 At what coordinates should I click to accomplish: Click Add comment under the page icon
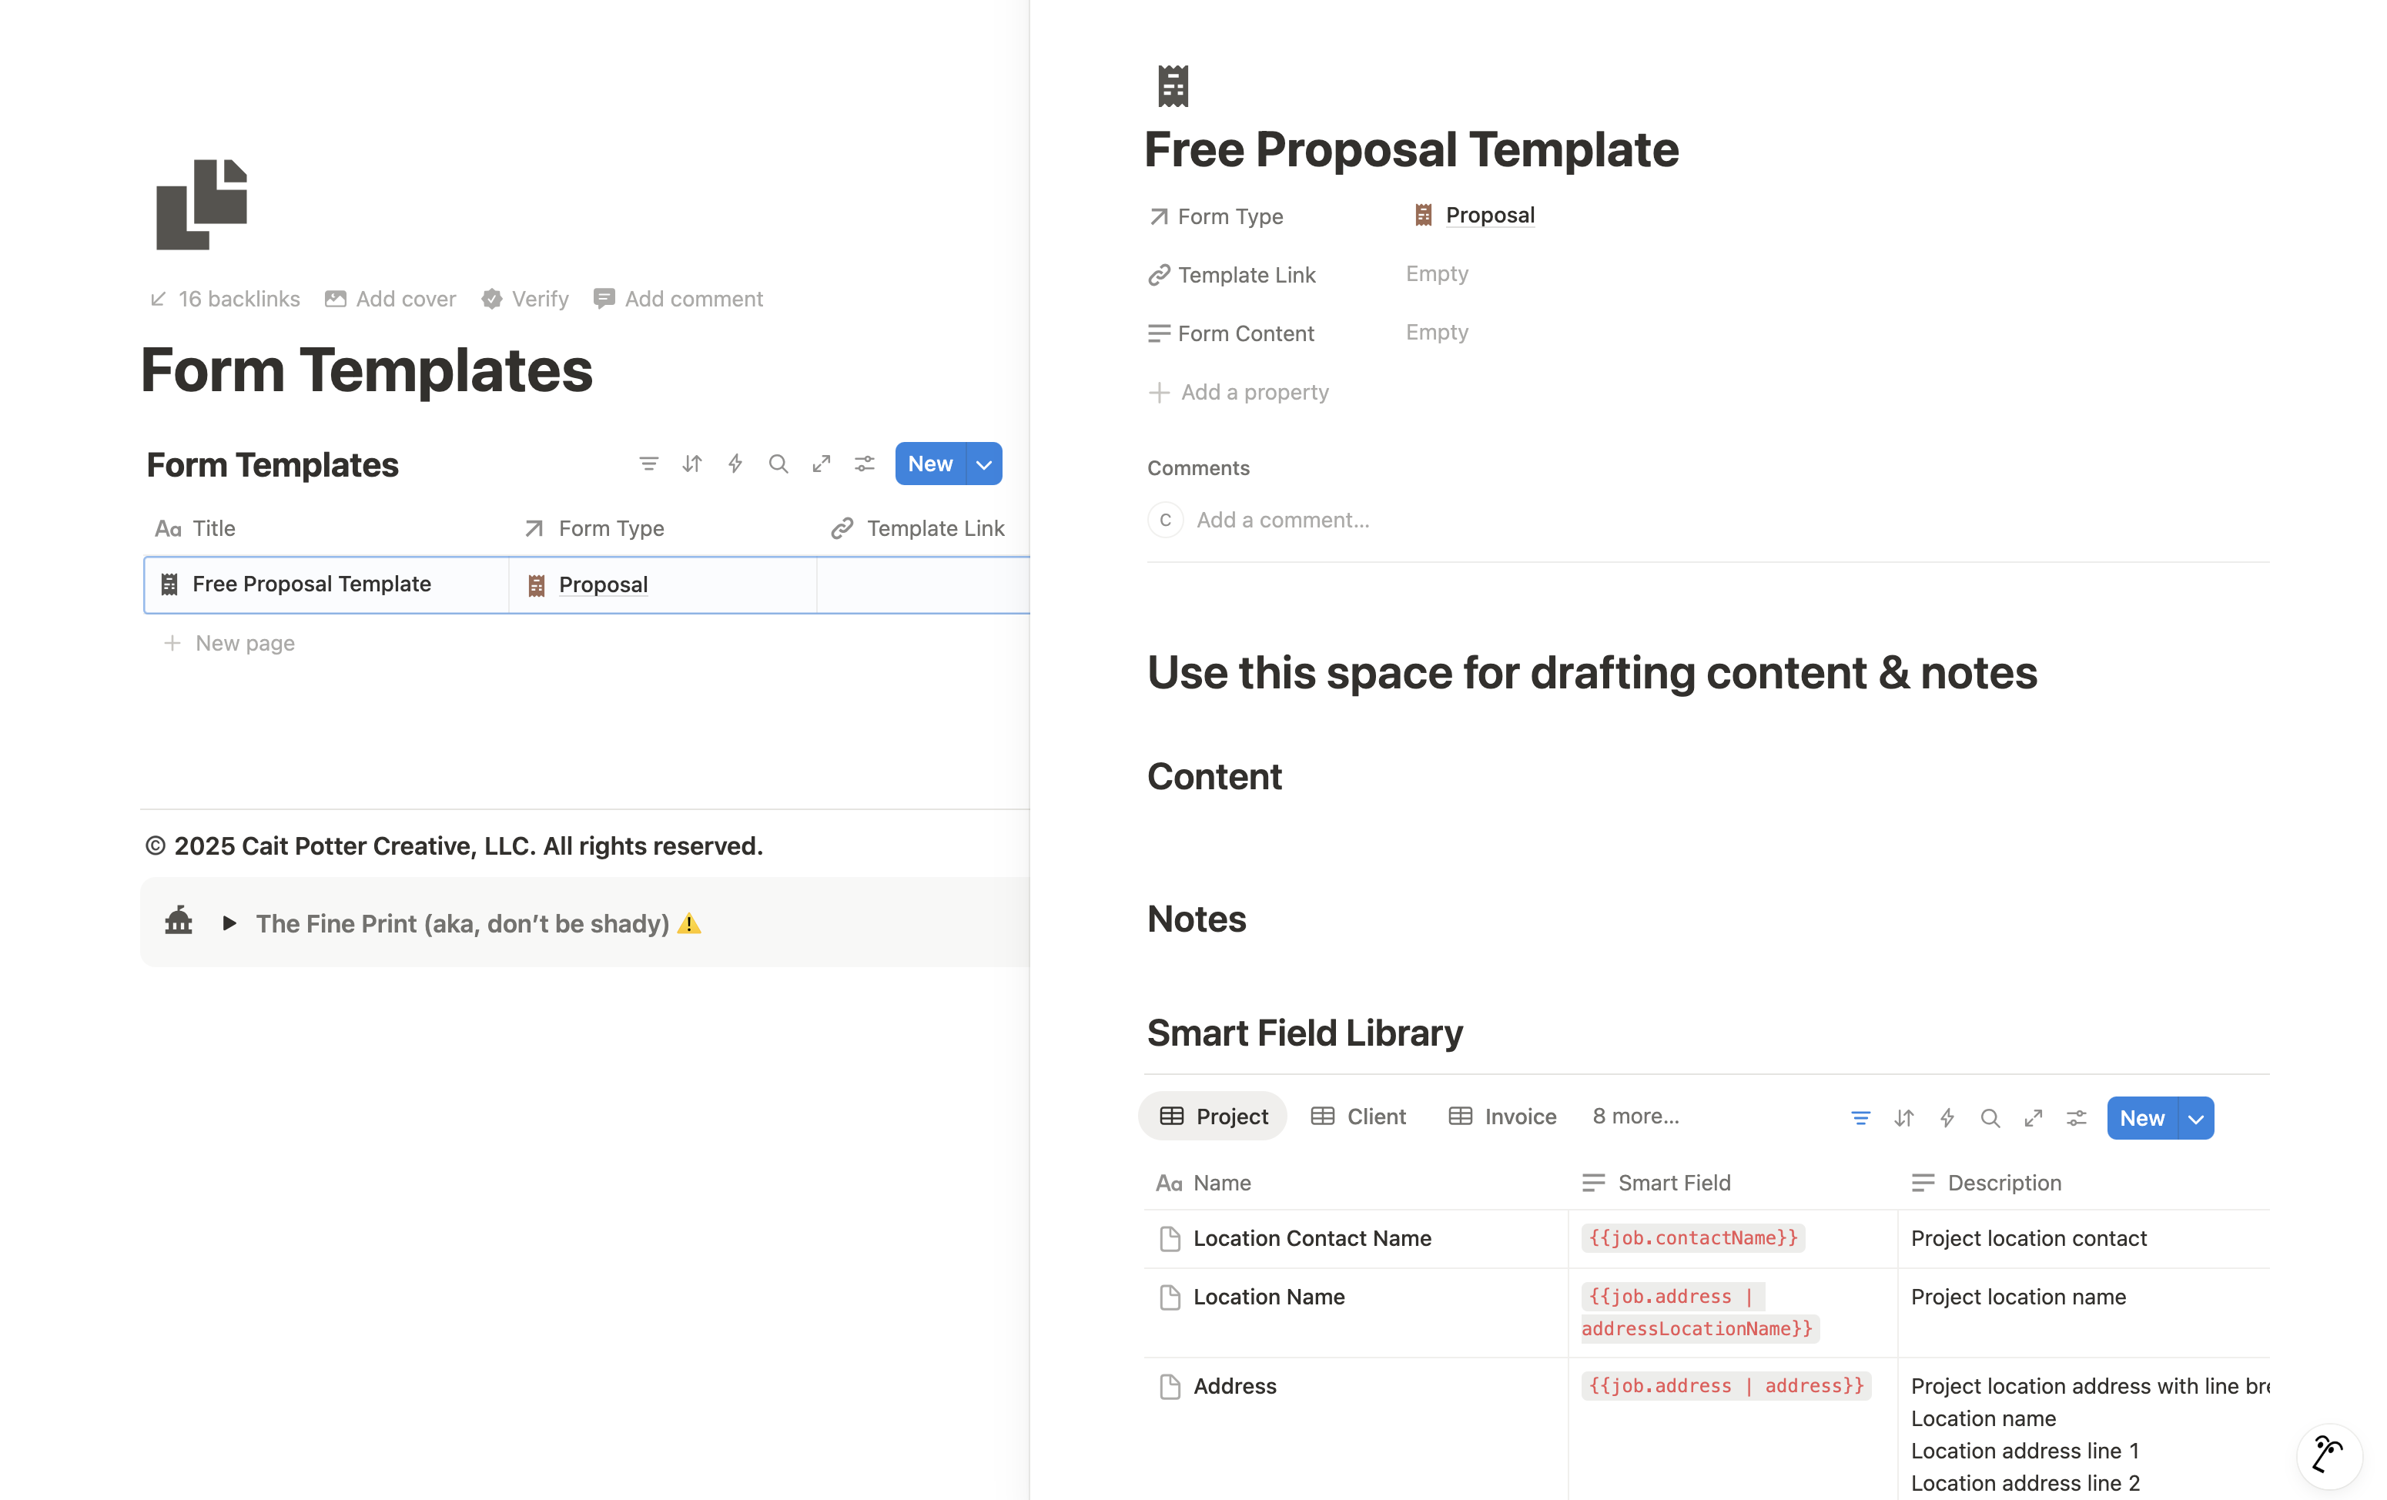[x=678, y=299]
